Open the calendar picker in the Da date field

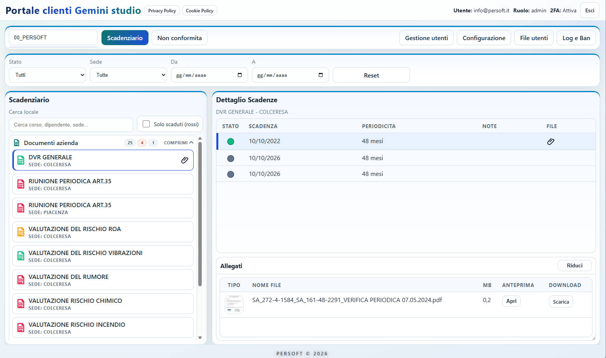coord(240,75)
